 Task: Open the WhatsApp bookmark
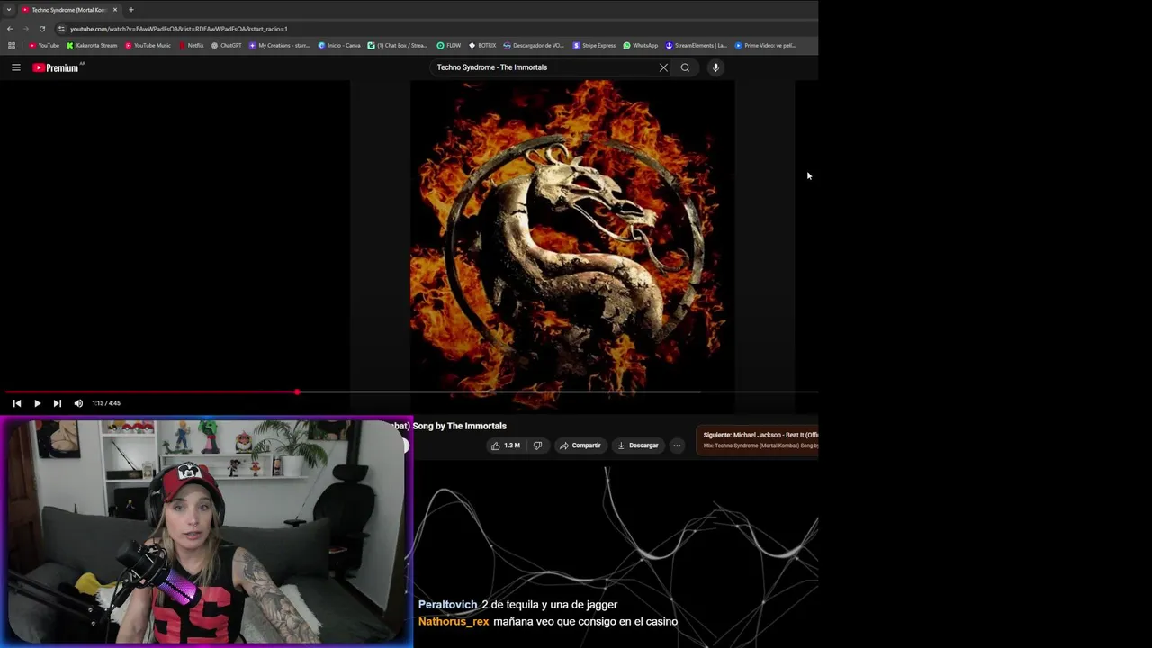coord(641,45)
